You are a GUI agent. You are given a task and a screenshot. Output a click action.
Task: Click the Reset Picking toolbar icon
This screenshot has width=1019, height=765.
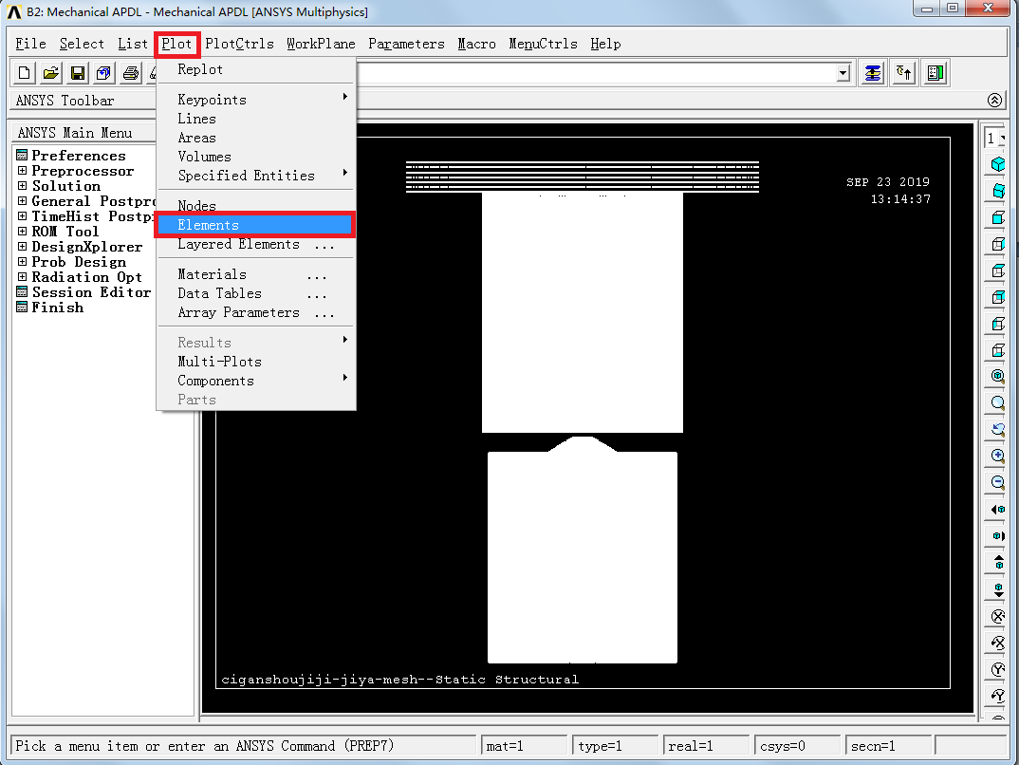point(904,73)
